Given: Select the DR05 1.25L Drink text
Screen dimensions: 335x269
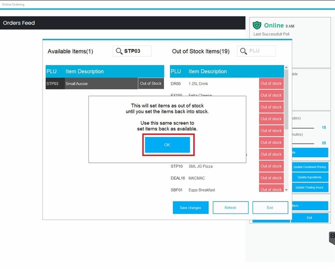Looking at the screenshot, I should pos(189,84).
